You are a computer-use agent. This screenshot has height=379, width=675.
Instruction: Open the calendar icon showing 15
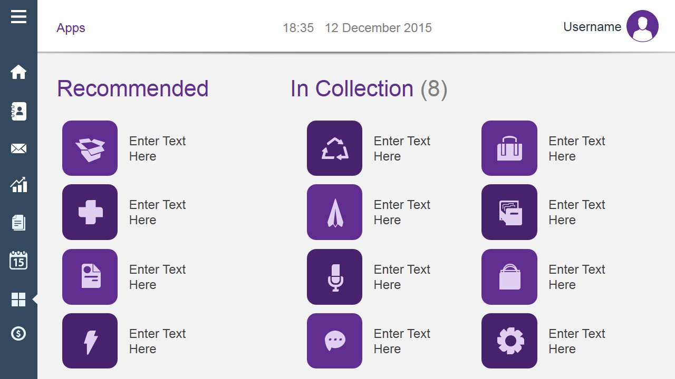click(x=18, y=260)
